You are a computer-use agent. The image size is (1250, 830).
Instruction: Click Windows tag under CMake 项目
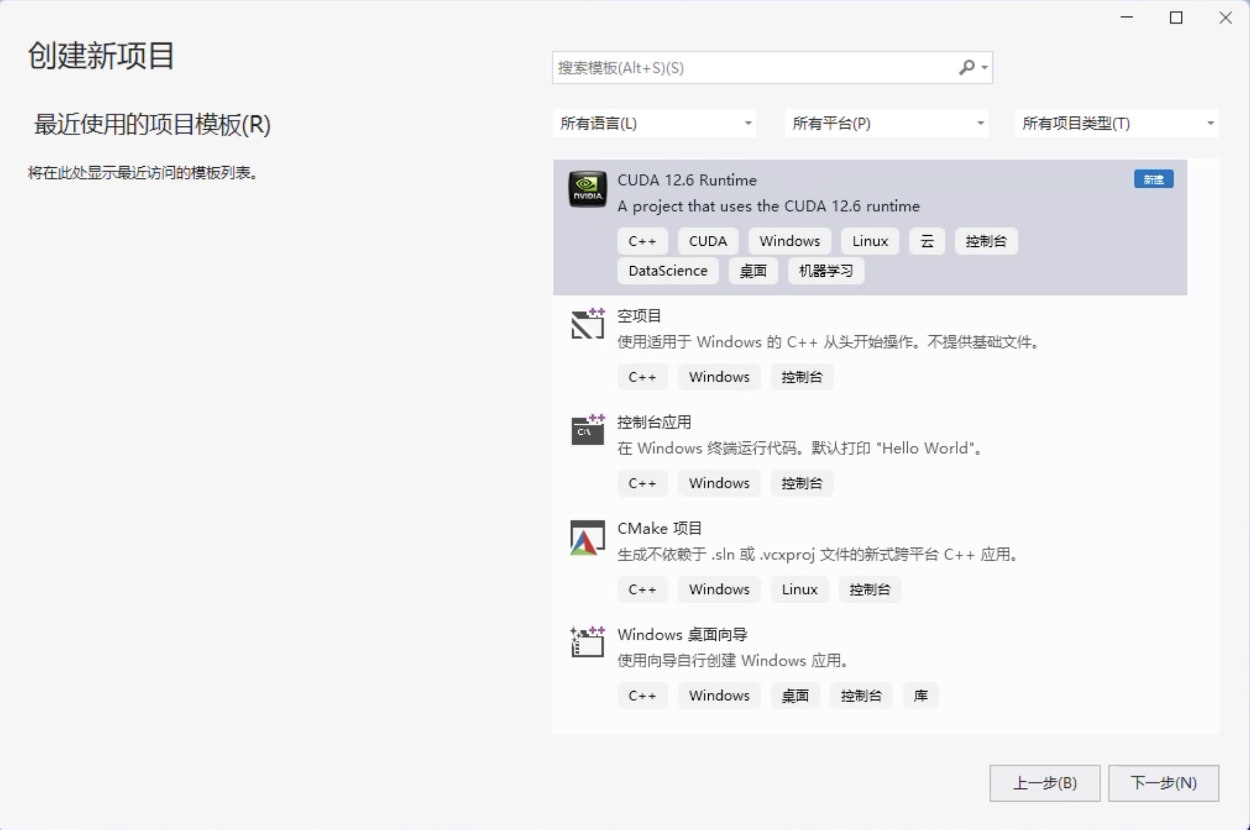(719, 589)
